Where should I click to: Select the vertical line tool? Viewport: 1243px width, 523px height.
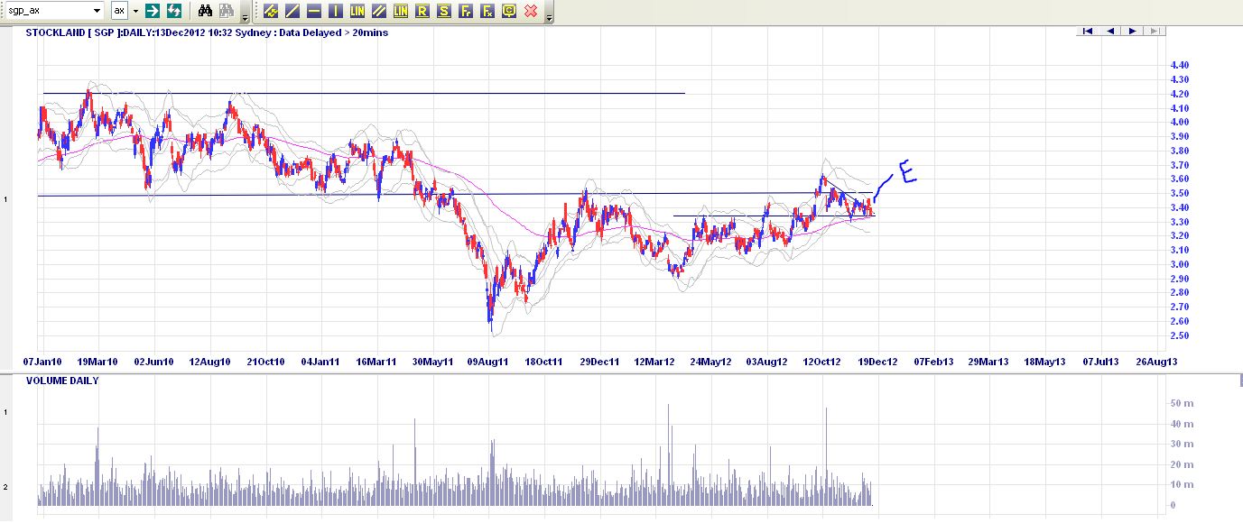click(336, 11)
